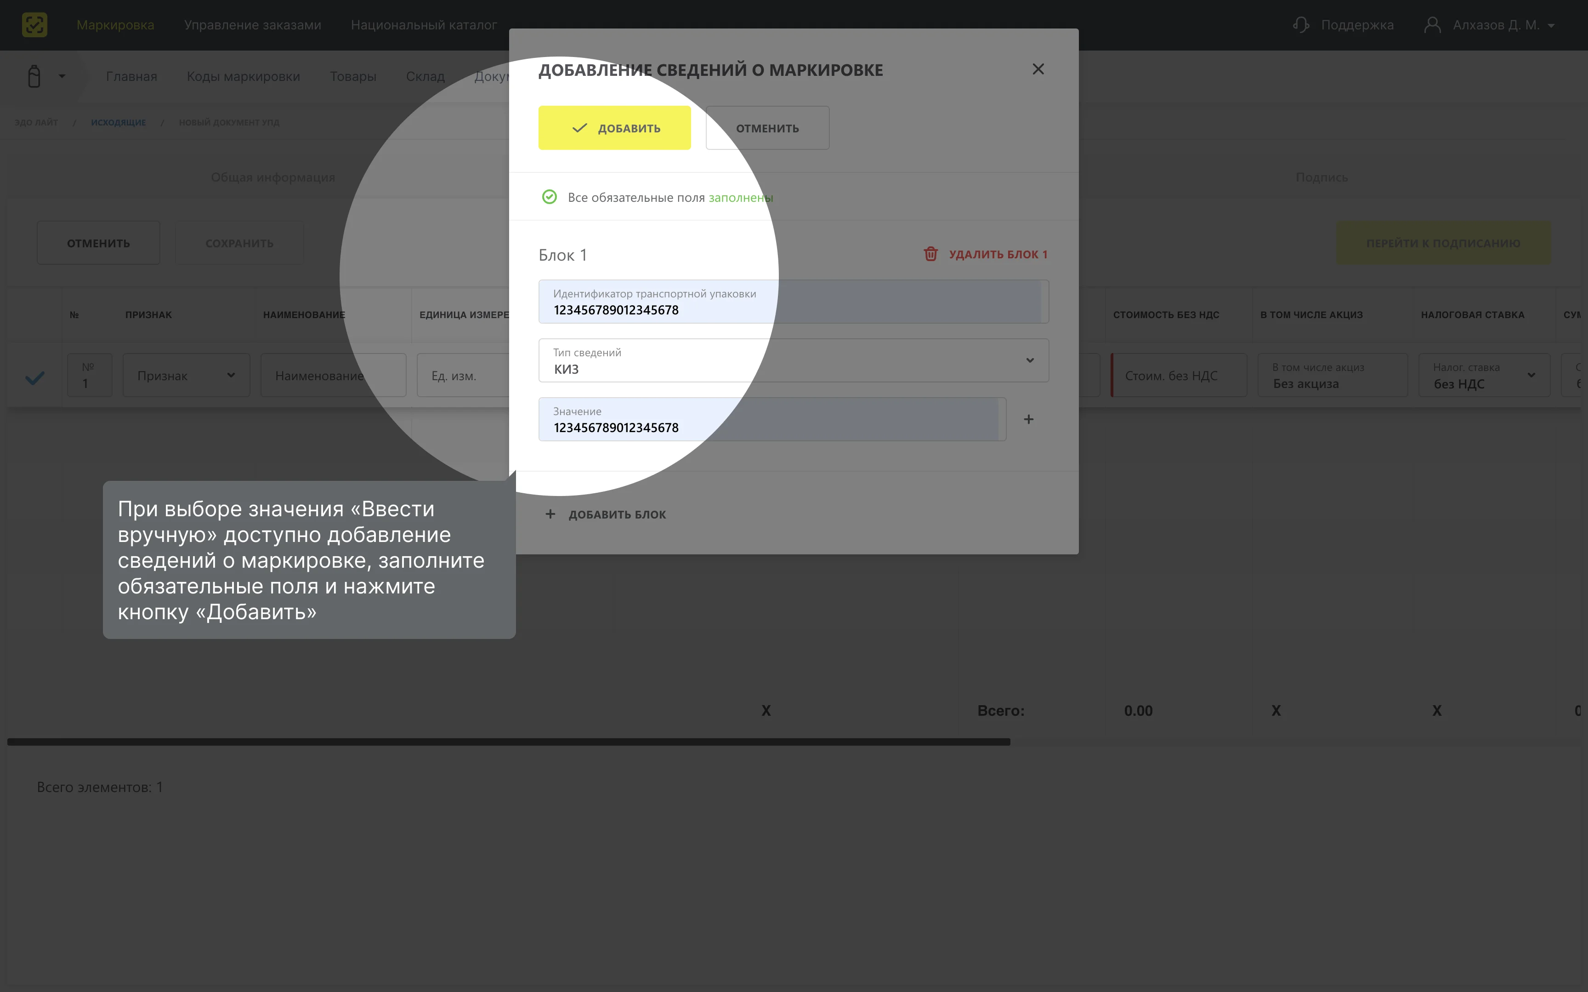This screenshot has width=1588, height=992.
Task: Click the Ед. изм. field
Action: [464, 375]
